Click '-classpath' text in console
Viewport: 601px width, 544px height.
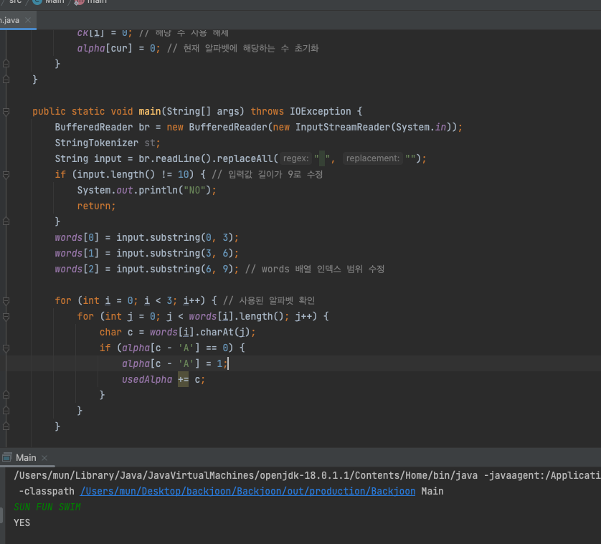point(47,491)
